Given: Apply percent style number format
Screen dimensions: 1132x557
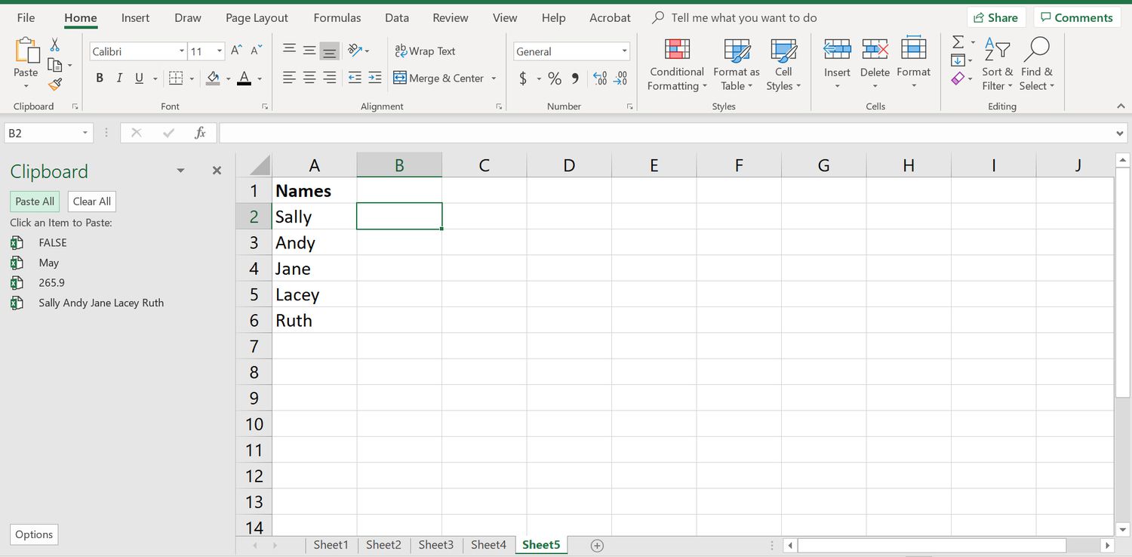Looking at the screenshot, I should click(555, 78).
